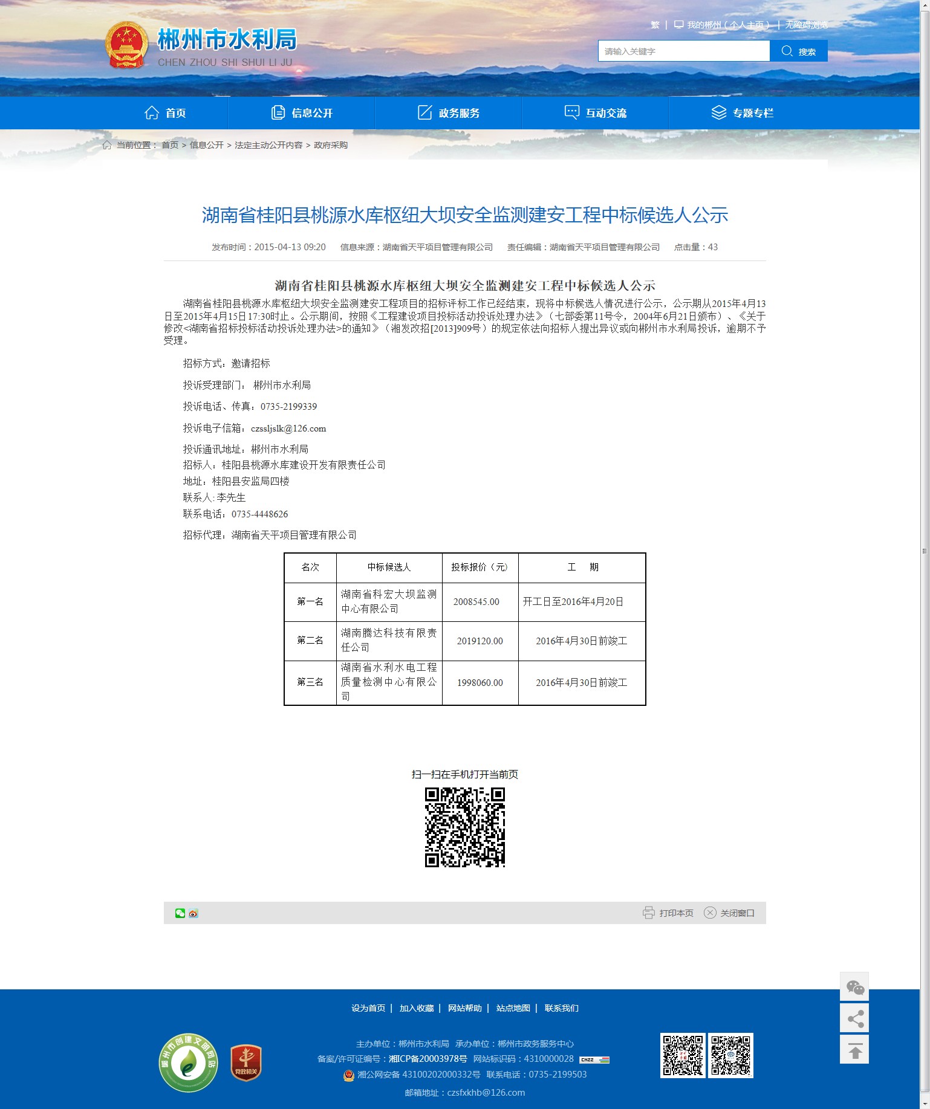Viewport: 930px width, 1109px height.
Task: Click the floating share sidebar icon
Action: pos(854,1019)
